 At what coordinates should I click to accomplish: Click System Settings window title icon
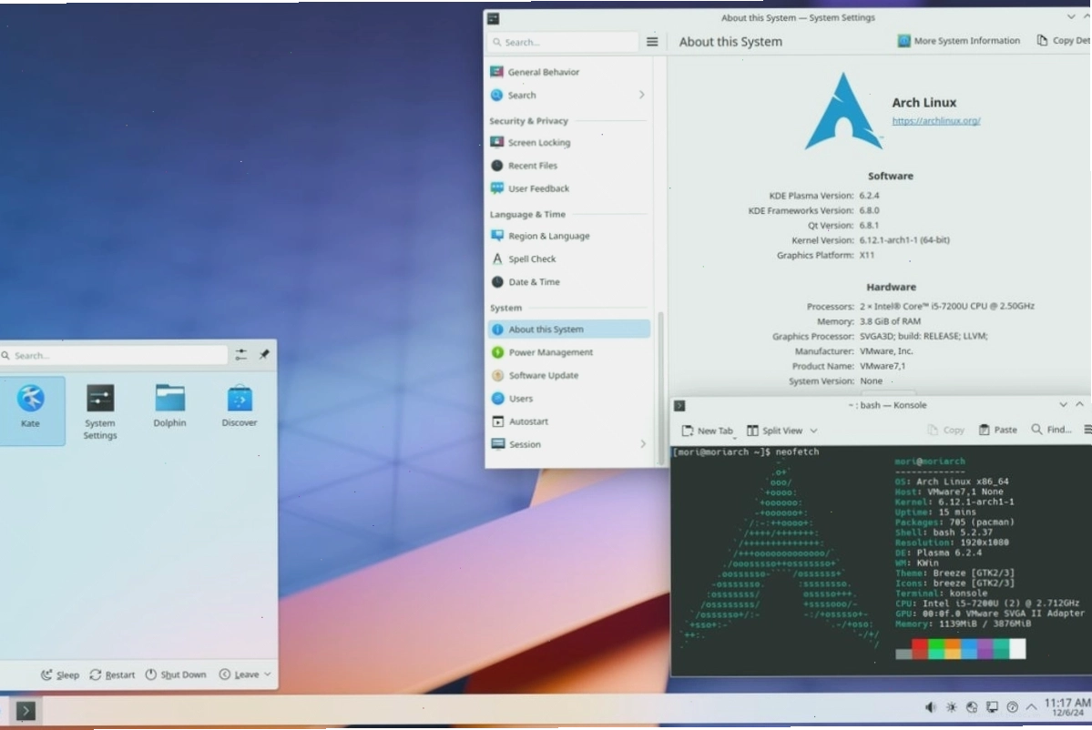494,19
